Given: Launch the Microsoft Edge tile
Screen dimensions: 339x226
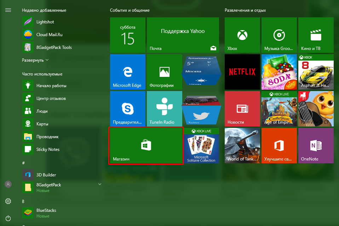Looking at the screenshot, I should coord(128,72).
